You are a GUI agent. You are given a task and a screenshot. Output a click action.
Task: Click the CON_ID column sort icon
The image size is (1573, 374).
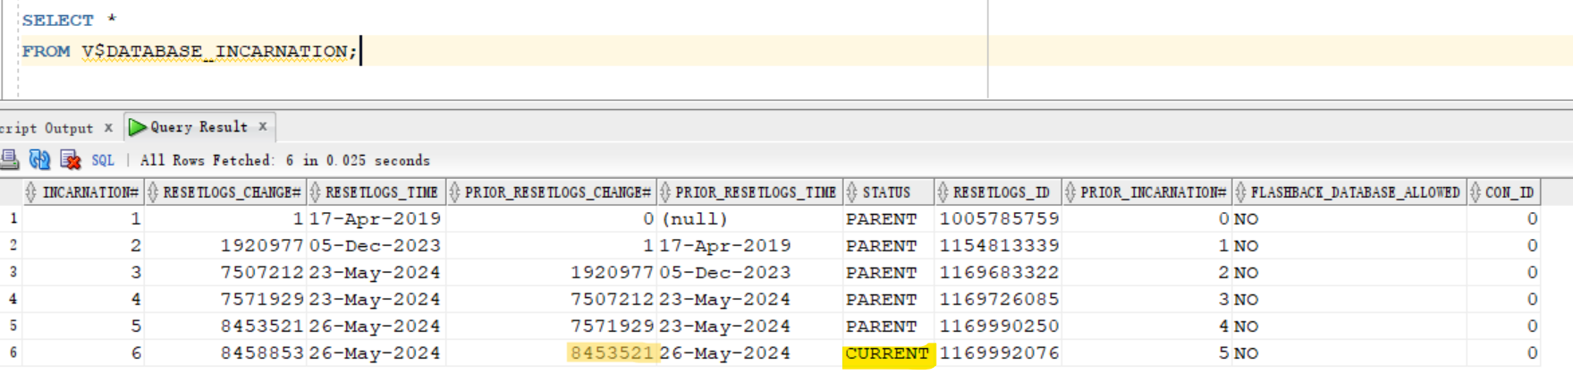pos(1475,192)
